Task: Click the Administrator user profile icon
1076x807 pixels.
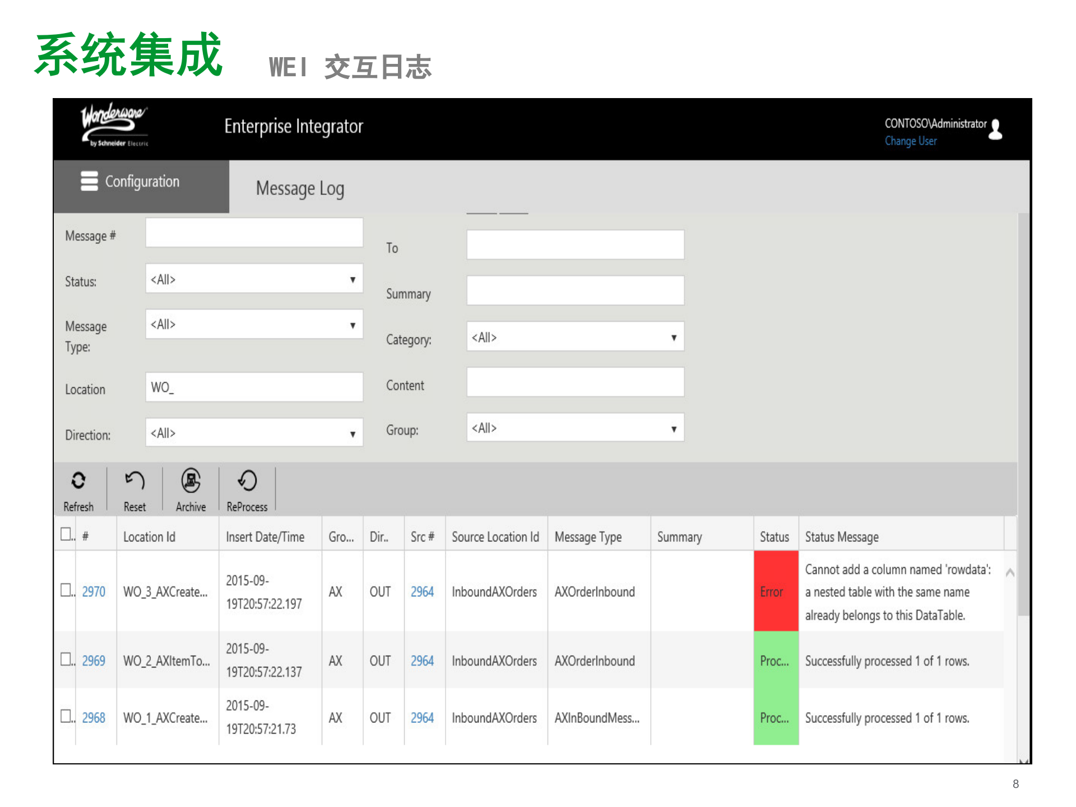Action: point(995,129)
